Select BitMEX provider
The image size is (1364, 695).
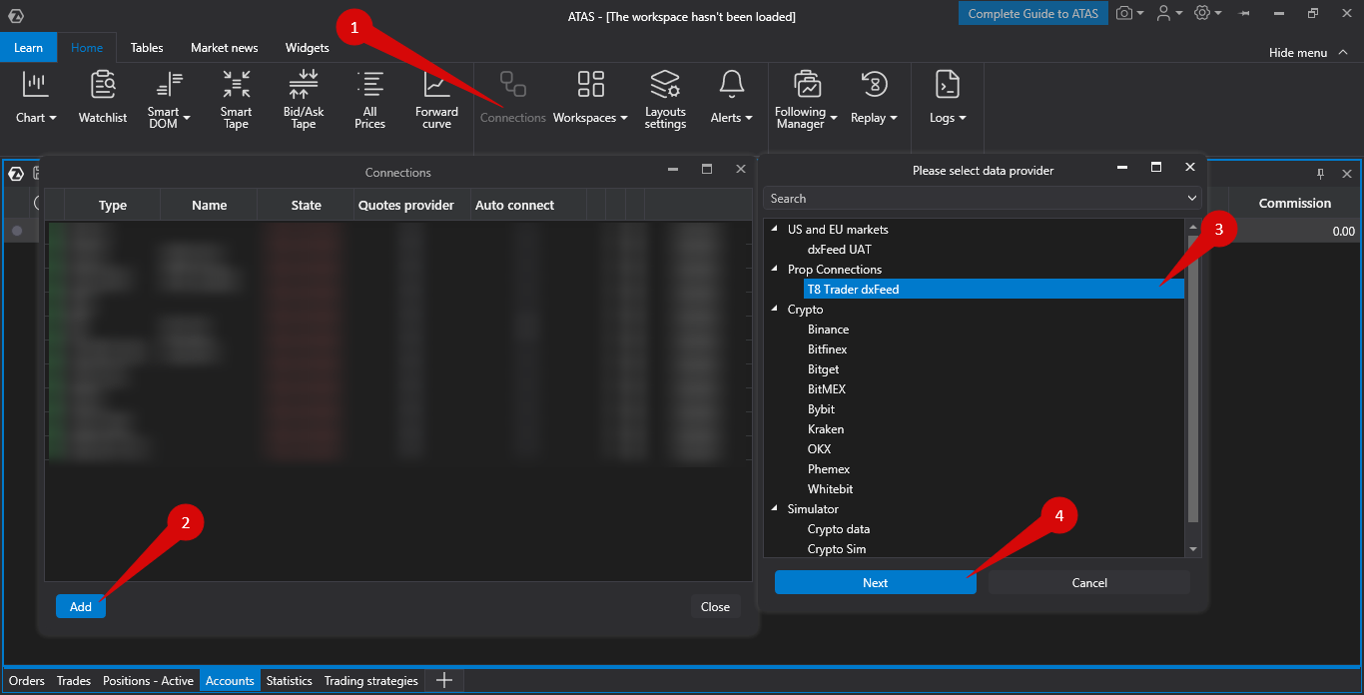click(x=827, y=388)
